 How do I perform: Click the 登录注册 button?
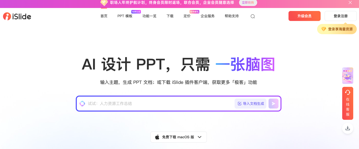pos(341,16)
